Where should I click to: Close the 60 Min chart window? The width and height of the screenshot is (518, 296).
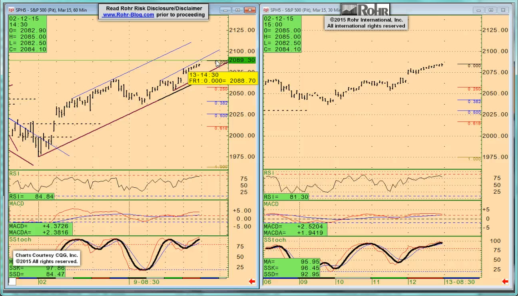click(x=250, y=10)
